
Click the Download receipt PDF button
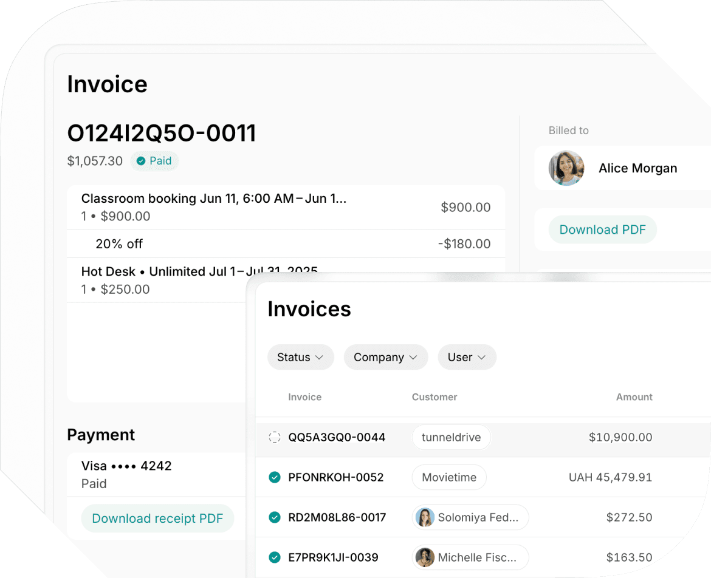(x=157, y=518)
